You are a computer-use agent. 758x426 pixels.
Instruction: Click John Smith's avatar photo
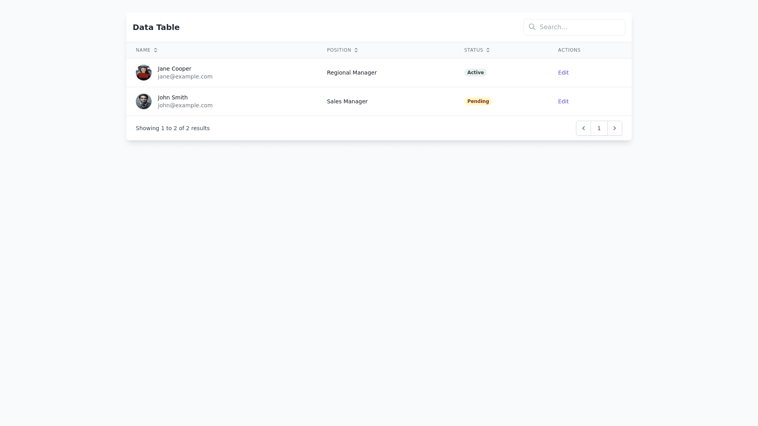144,101
